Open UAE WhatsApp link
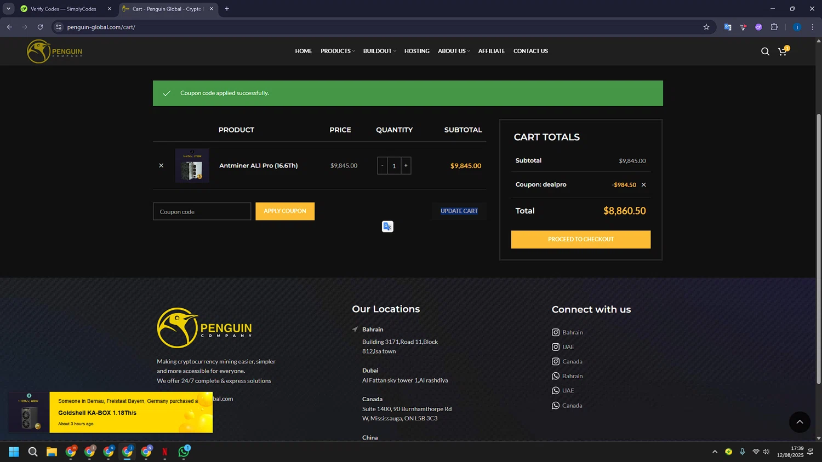The width and height of the screenshot is (822, 462). point(563,391)
